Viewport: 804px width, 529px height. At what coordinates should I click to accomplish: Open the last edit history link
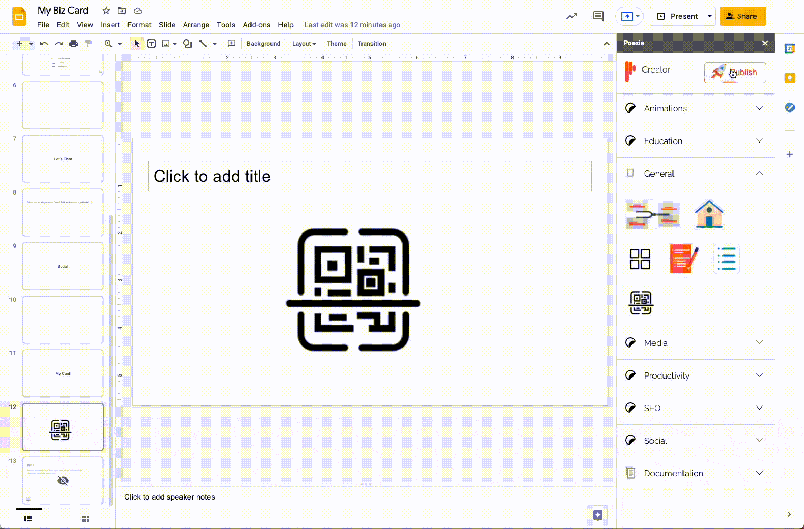[x=353, y=25]
